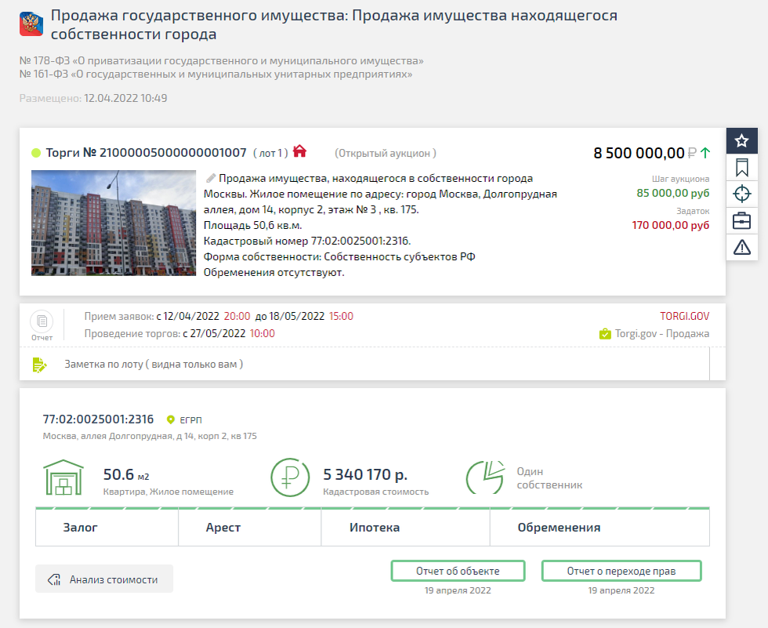Click the TORGI.GOV link
Screen dimensions: 768x628
(684, 317)
